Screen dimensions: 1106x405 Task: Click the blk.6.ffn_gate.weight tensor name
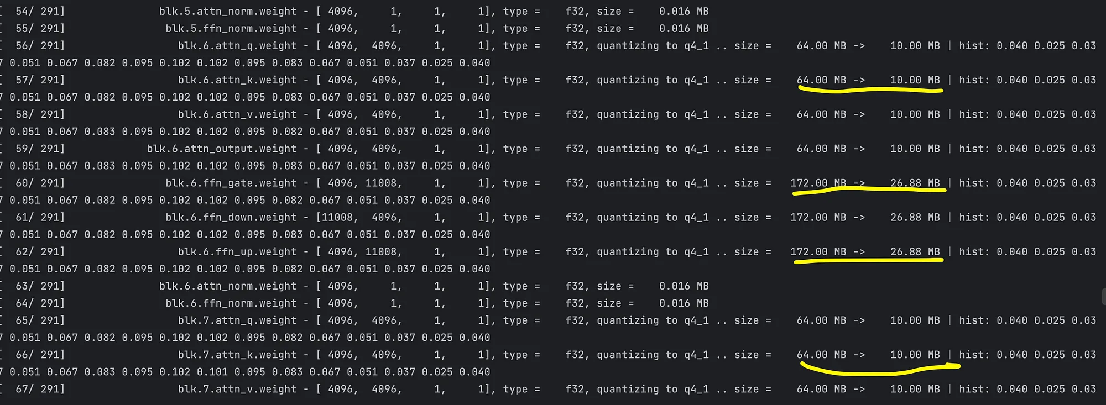tap(231, 183)
